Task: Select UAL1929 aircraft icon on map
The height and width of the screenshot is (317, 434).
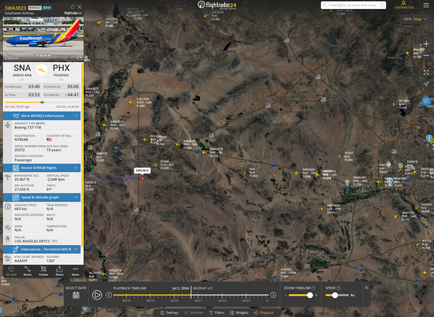Action: pyautogui.click(x=131, y=103)
